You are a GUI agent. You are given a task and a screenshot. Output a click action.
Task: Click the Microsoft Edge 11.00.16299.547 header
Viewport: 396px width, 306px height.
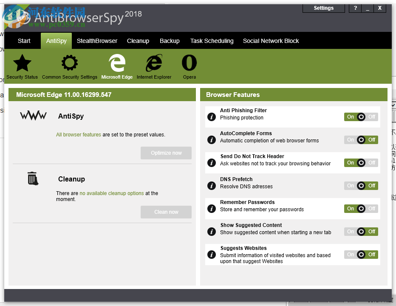64,95
